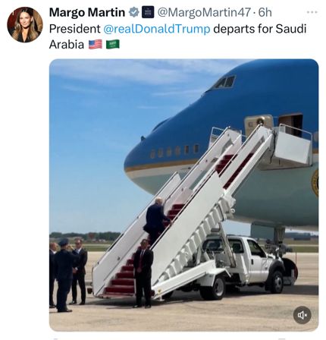Open the @realDonaldTrump mention link
Image resolution: width=326 pixels, height=340 pixels.
pyautogui.click(x=157, y=29)
